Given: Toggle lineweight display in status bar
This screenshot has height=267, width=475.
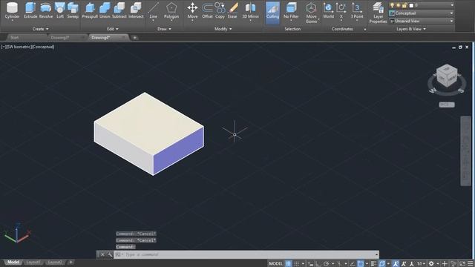Looking at the screenshot, I should point(373,264).
